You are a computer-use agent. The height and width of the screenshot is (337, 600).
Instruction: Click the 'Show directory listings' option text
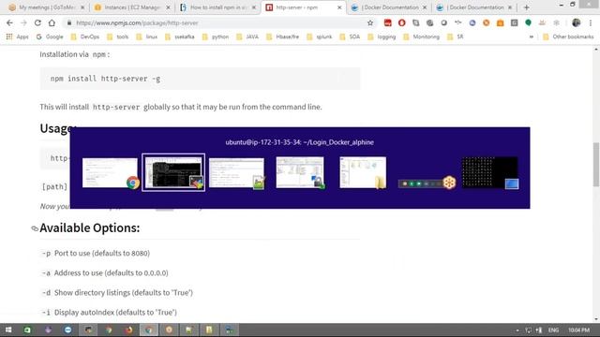coord(124,293)
